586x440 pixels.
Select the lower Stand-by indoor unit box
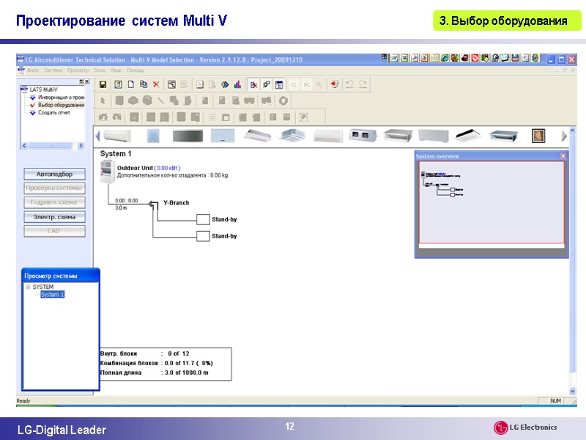point(203,236)
